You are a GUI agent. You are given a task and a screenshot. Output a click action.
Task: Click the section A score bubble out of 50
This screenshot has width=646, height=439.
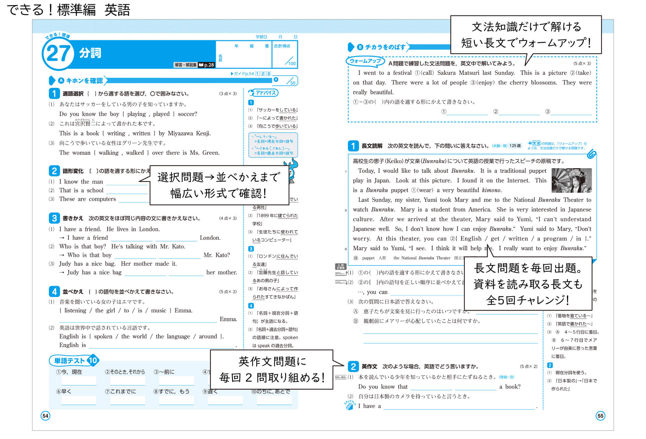click(x=285, y=80)
